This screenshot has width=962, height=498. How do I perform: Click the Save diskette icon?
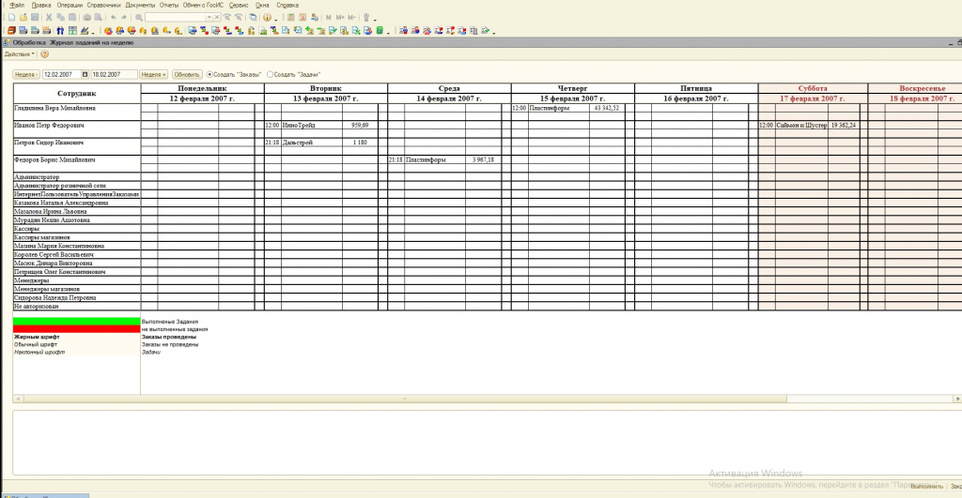click(35, 17)
